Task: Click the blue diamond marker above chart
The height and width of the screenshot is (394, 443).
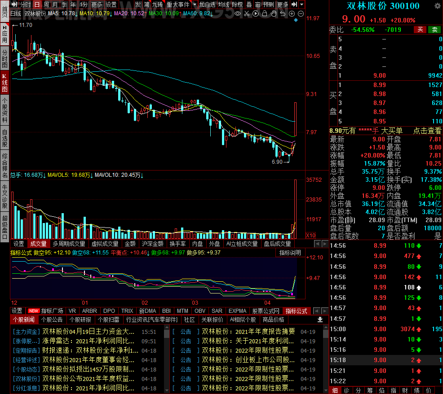Action: (x=296, y=20)
